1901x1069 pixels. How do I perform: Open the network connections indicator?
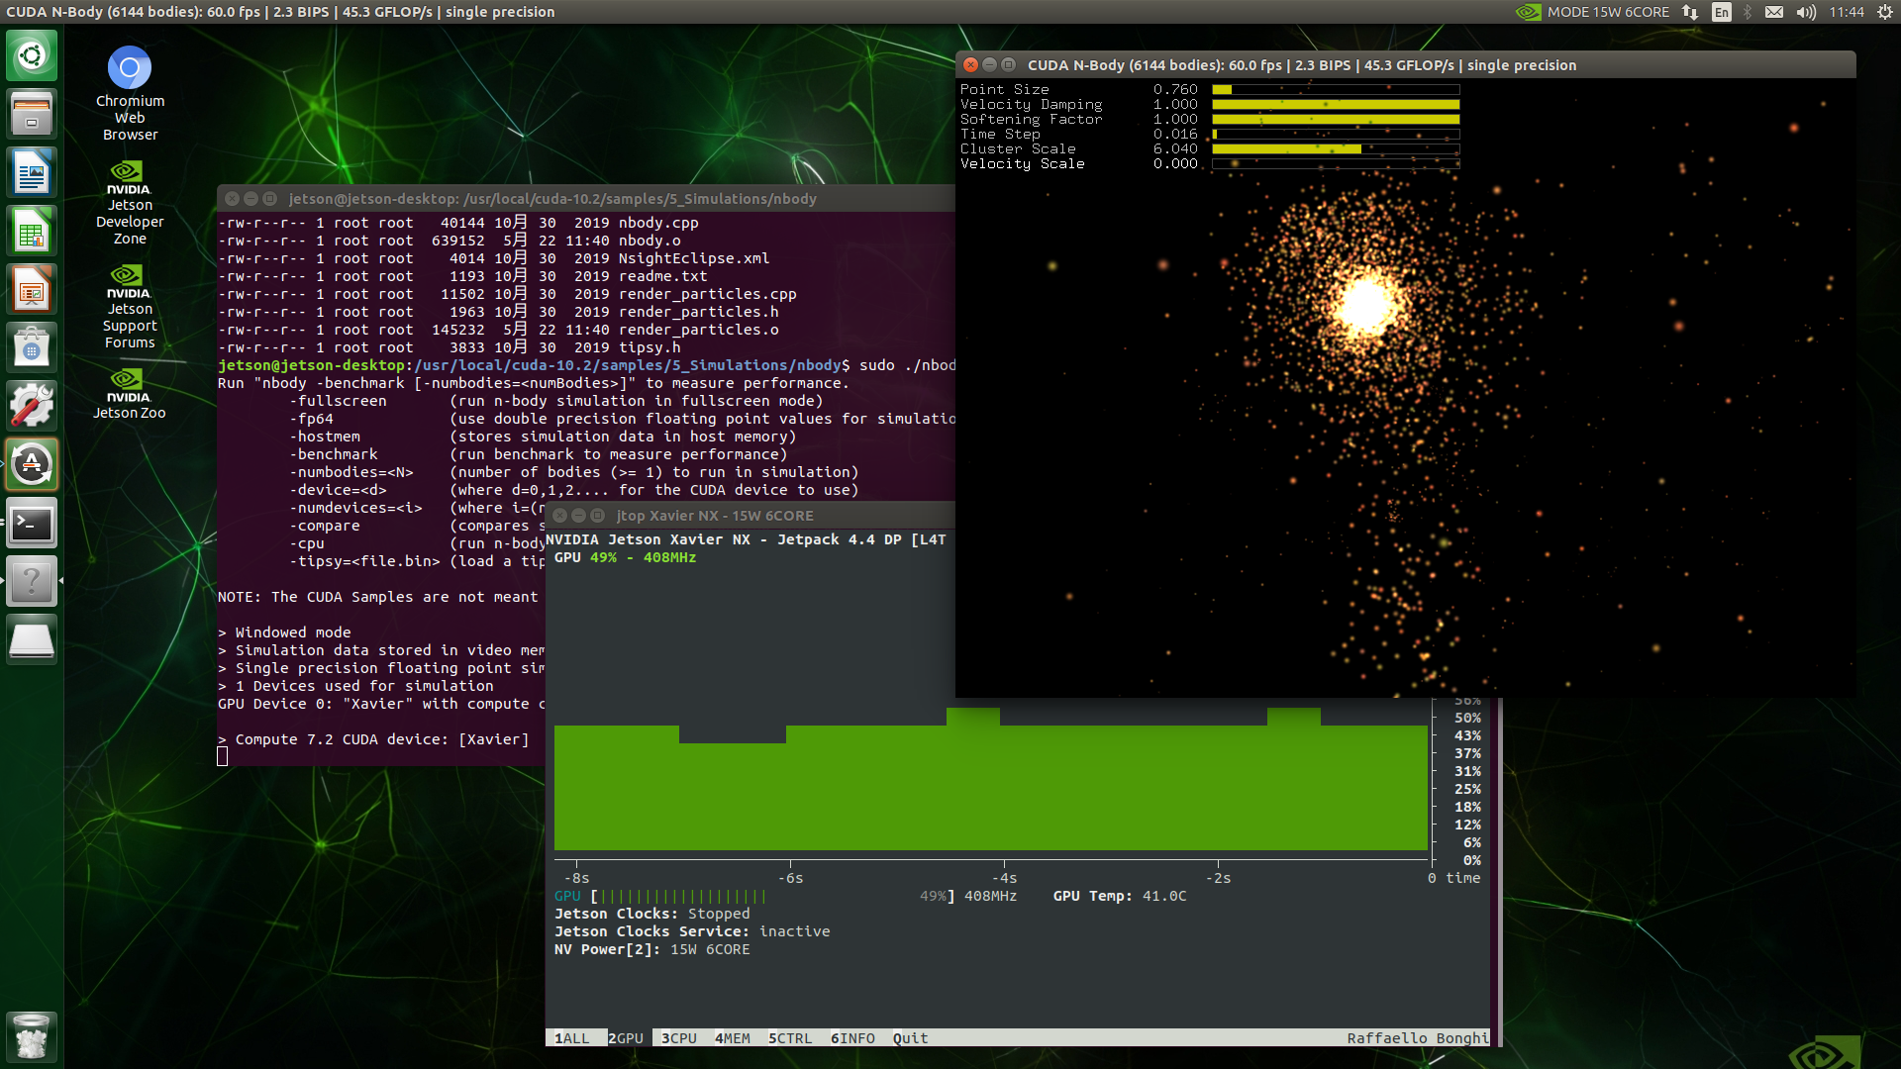click(x=1690, y=12)
